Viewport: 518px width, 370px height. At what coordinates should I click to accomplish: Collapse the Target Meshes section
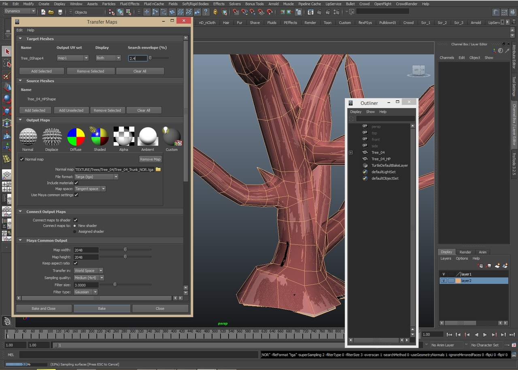click(20, 39)
